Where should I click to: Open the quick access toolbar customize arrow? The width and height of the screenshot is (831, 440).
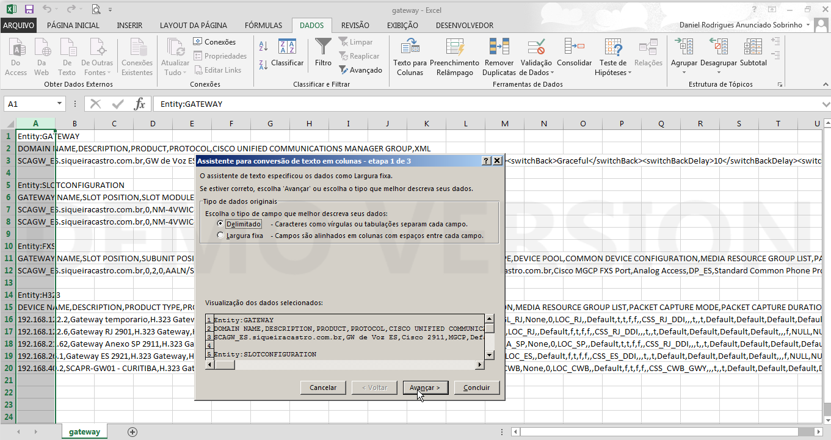tap(110, 10)
